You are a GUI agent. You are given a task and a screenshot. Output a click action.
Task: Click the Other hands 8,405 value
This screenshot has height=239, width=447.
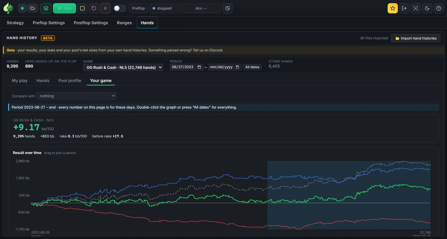[x=274, y=66]
